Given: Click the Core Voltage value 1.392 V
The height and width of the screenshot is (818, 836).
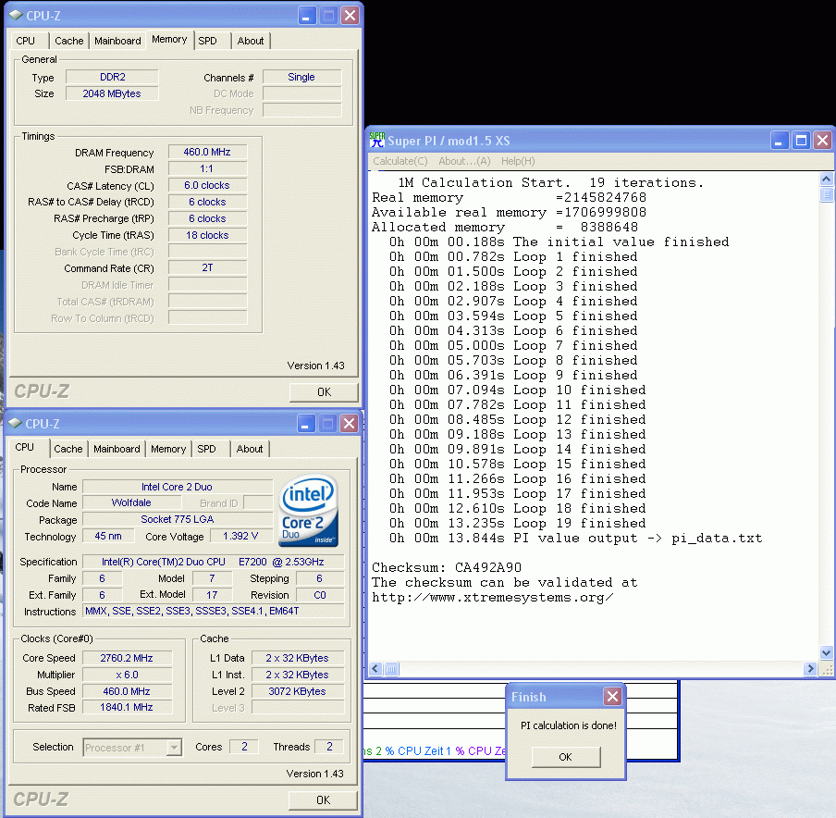Looking at the screenshot, I should (240, 536).
